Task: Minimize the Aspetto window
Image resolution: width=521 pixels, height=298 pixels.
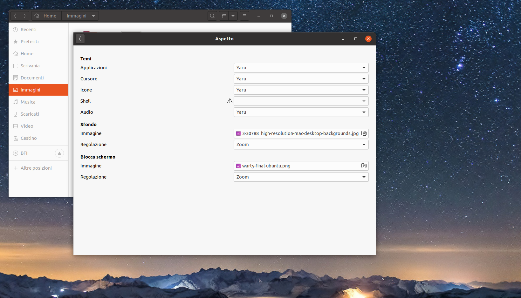Action: tap(343, 39)
